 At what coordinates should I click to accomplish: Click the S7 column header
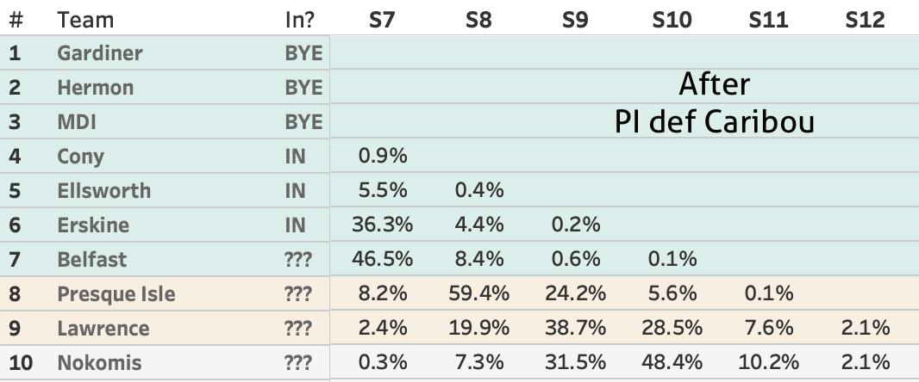[382, 19]
